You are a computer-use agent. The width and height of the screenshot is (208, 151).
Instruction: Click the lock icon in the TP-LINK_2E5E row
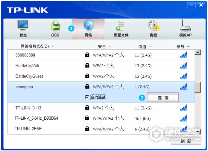87,129
